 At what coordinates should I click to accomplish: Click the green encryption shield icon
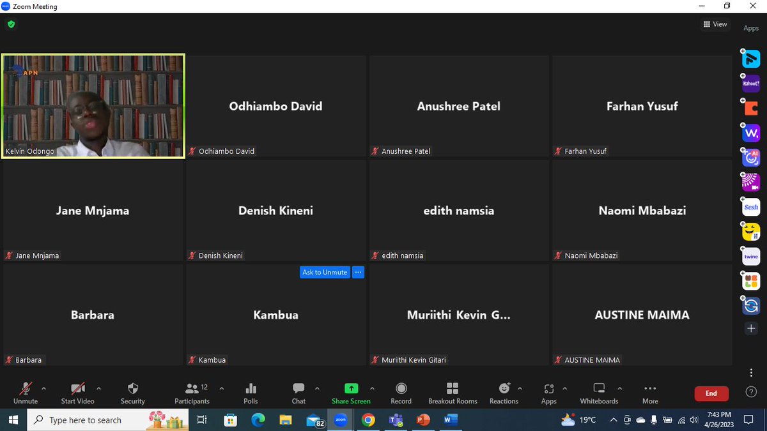[11, 24]
